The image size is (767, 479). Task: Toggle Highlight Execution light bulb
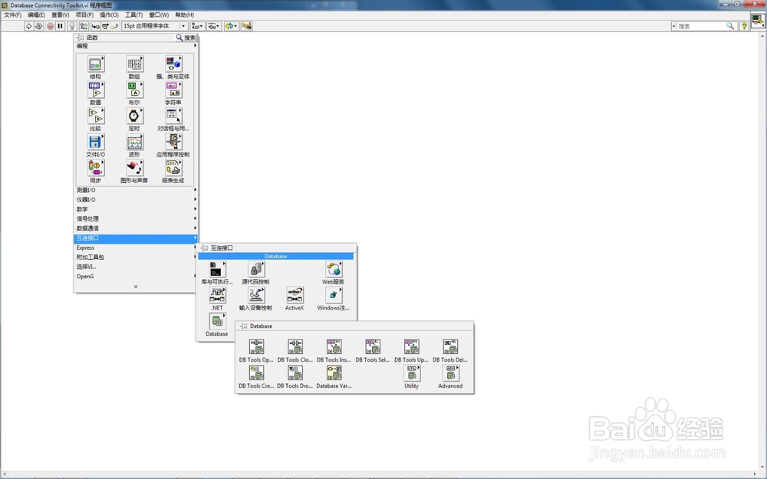(x=72, y=26)
